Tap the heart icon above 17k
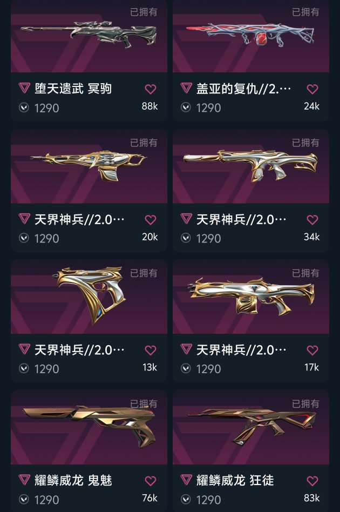 point(312,351)
